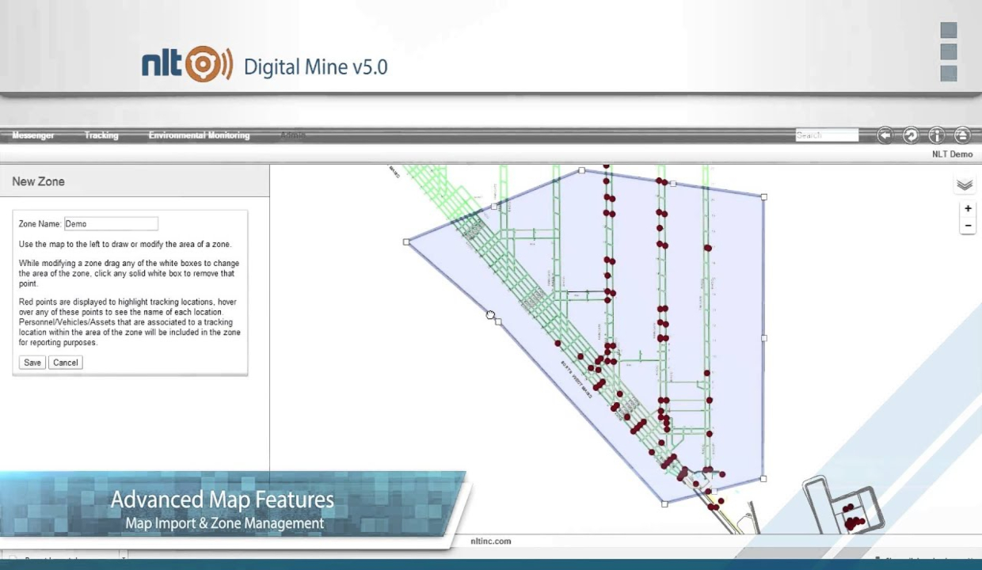Click the back arrow icon in the toolbar
The width and height of the screenshot is (982, 570).
pos(885,135)
